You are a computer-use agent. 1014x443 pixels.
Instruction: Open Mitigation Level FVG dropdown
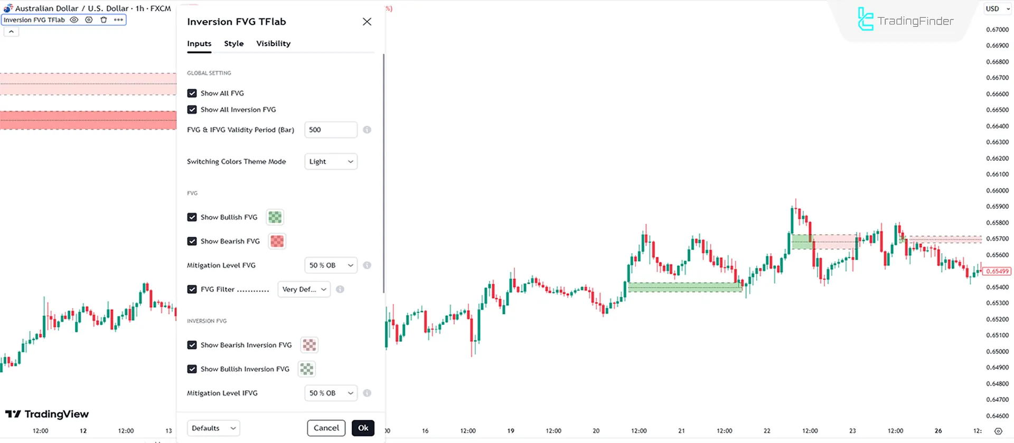tap(331, 265)
